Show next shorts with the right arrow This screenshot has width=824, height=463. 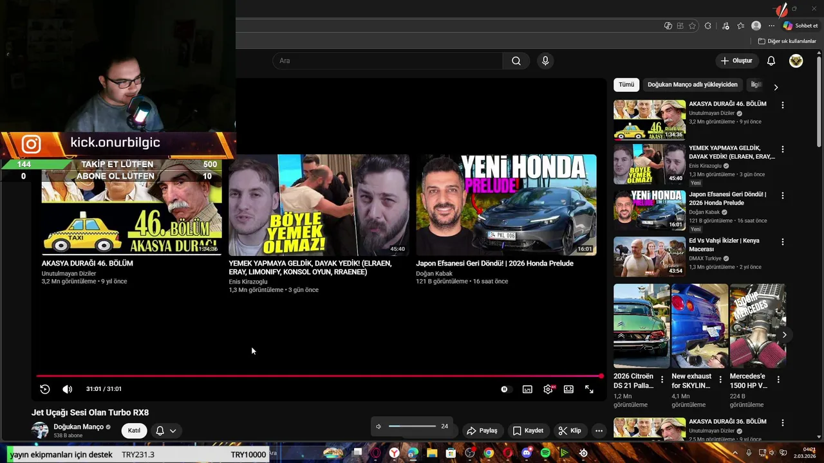point(784,334)
